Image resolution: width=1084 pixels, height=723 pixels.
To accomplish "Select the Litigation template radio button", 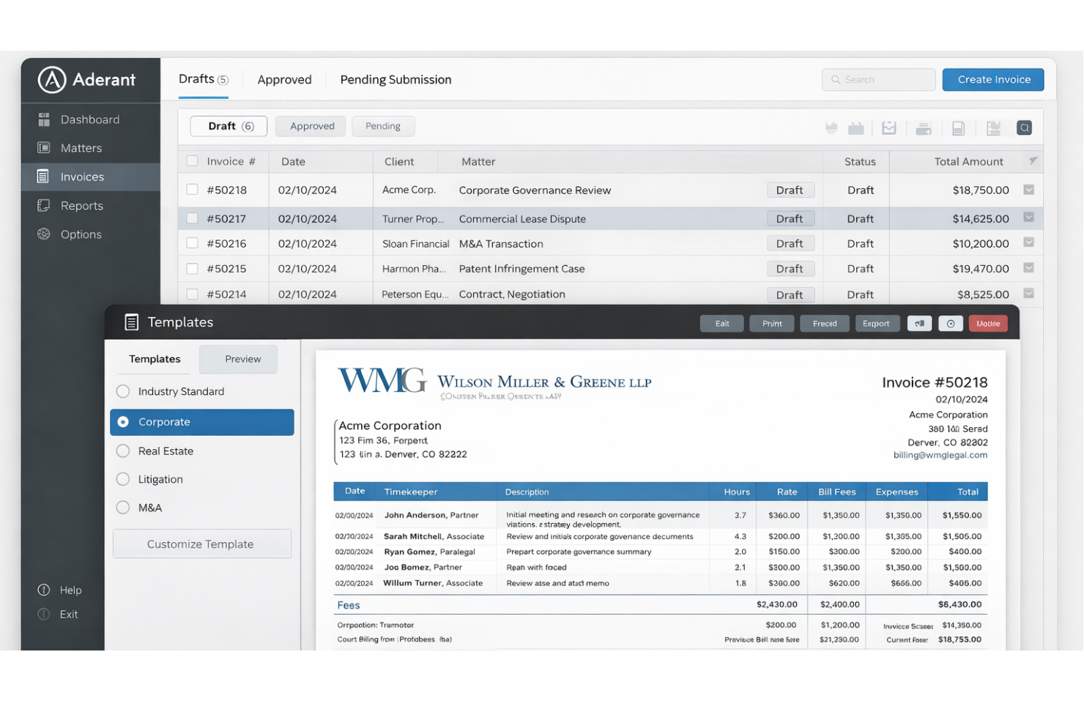I will (123, 479).
